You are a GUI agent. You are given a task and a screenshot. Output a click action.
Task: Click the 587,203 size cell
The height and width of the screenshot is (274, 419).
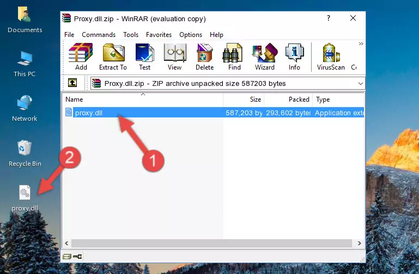[x=244, y=113]
